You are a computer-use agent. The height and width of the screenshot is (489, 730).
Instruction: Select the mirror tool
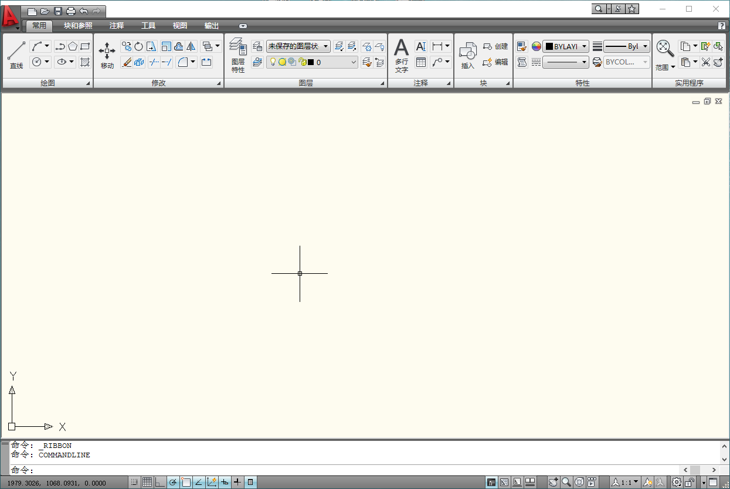[190, 46]
